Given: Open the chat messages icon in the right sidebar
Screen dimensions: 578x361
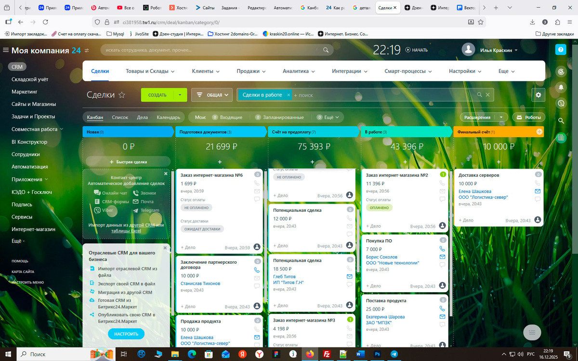Looking at the screenshot, I should click(561, 103).
